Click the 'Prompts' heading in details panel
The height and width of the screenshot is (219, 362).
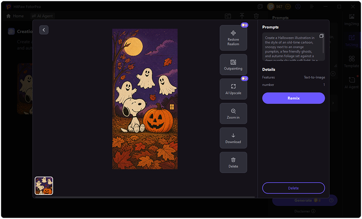pyautogui.click(x=270, y=27)
